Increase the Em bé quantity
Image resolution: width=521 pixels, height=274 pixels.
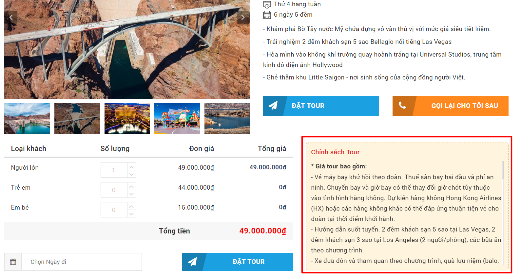[131, 206]
